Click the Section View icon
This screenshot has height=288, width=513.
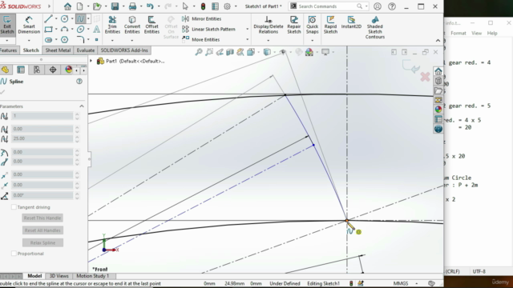pos(230,52)
